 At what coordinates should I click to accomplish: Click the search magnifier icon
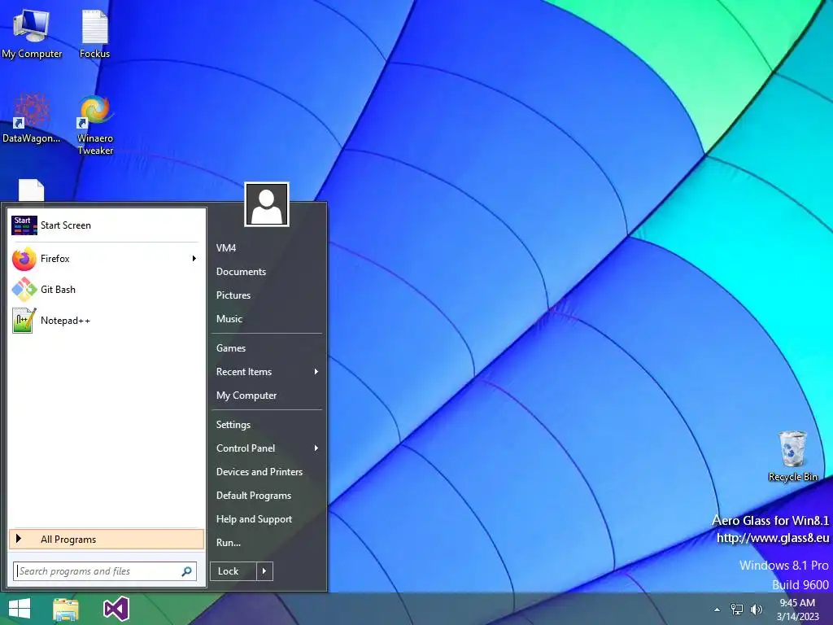186,571
